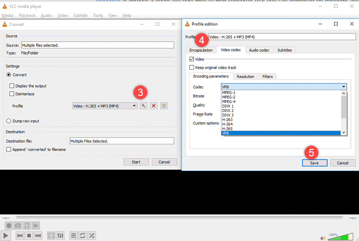This screenshot has width=359, height=241.
Task: Enable the Deinterlace checkbox
Action: pos(11,94)
